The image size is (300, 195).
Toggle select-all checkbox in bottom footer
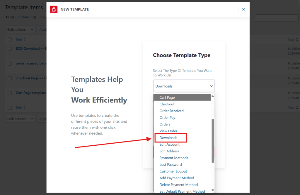click(10, 107)
